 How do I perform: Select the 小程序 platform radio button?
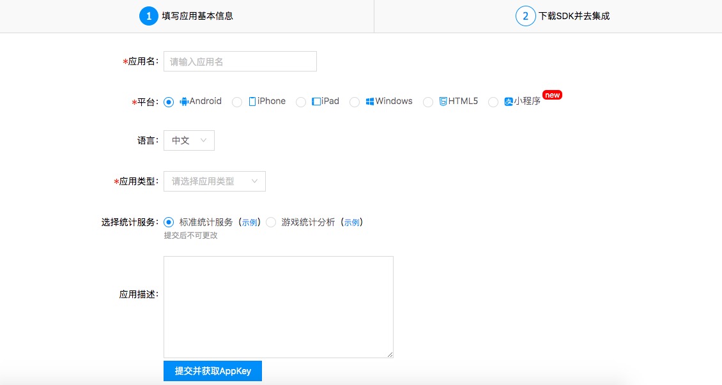coord(493,102)
